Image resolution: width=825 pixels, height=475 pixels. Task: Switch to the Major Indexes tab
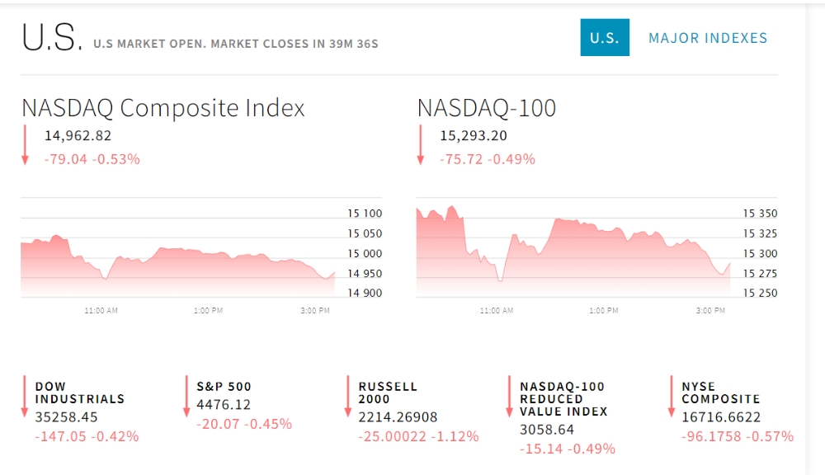click(708, 38)
